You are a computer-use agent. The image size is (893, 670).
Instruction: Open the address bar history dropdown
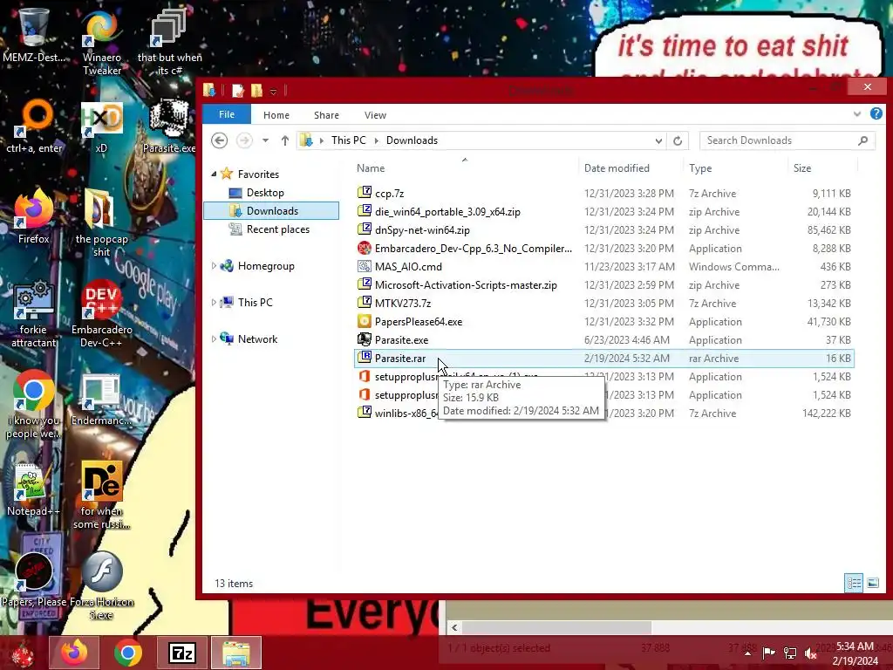658,140
